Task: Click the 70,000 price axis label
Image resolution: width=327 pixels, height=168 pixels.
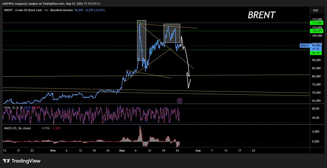Action: click(x=317, y=92)
